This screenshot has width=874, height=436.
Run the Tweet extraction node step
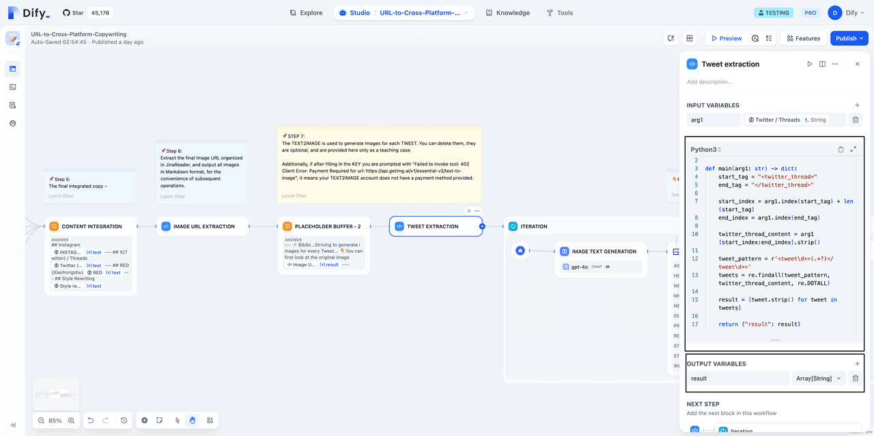pyautogui.click(x=810, y=64)
